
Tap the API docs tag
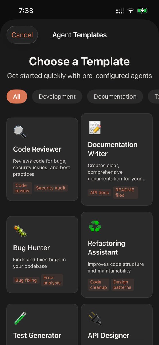click(99, 193)
